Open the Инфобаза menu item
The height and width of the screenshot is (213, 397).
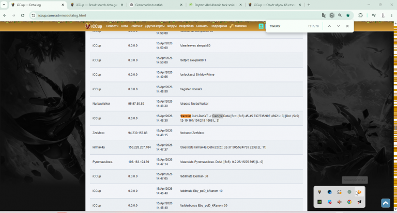[x=186, y=26]
